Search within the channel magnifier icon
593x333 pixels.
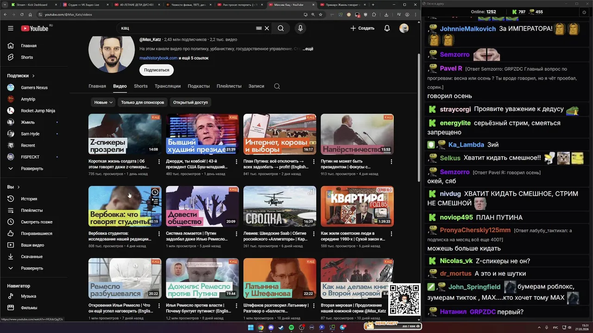click(277, 86)
